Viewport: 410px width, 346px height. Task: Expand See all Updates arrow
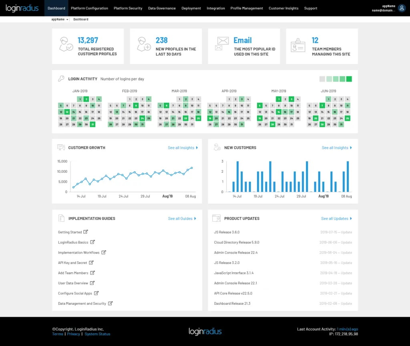(351, 218)
